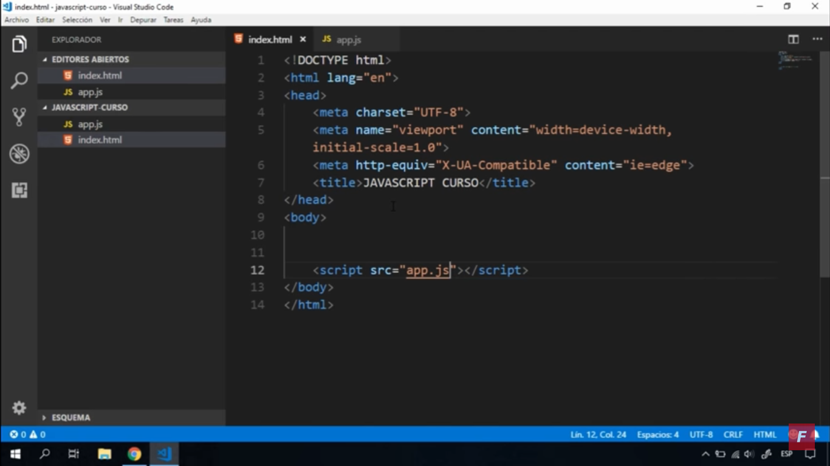This screenshot has height=466, width=830.
Task: Change line ending via CRLF status item
Action: (733, 434)
